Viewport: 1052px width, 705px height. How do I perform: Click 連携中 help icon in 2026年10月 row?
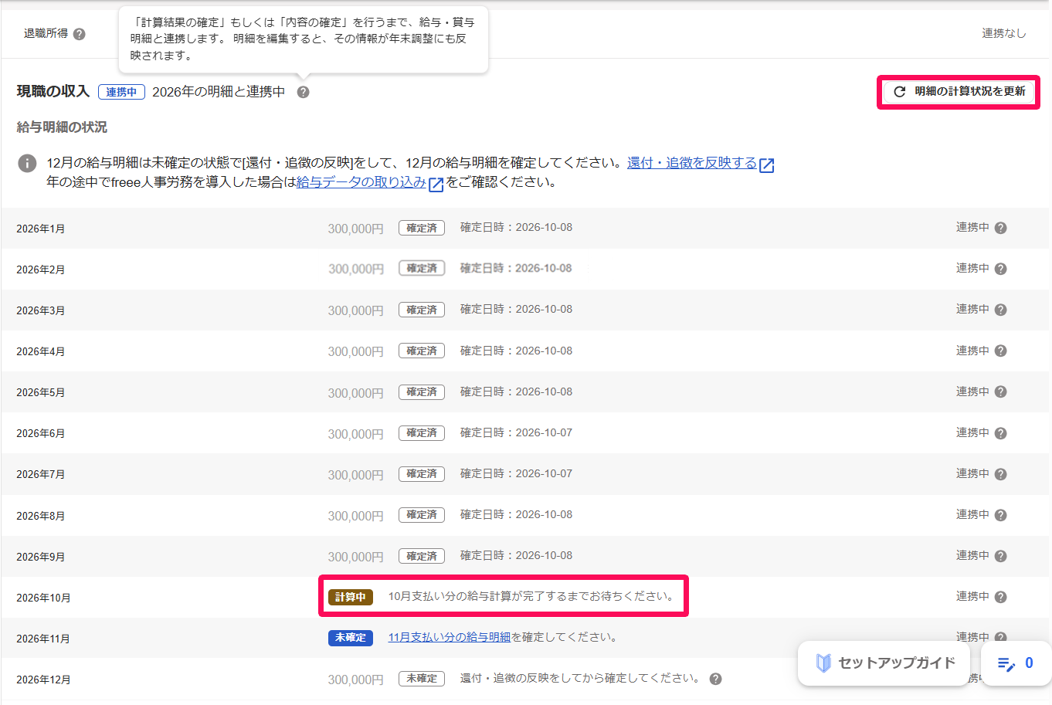tap(1000, 597)
